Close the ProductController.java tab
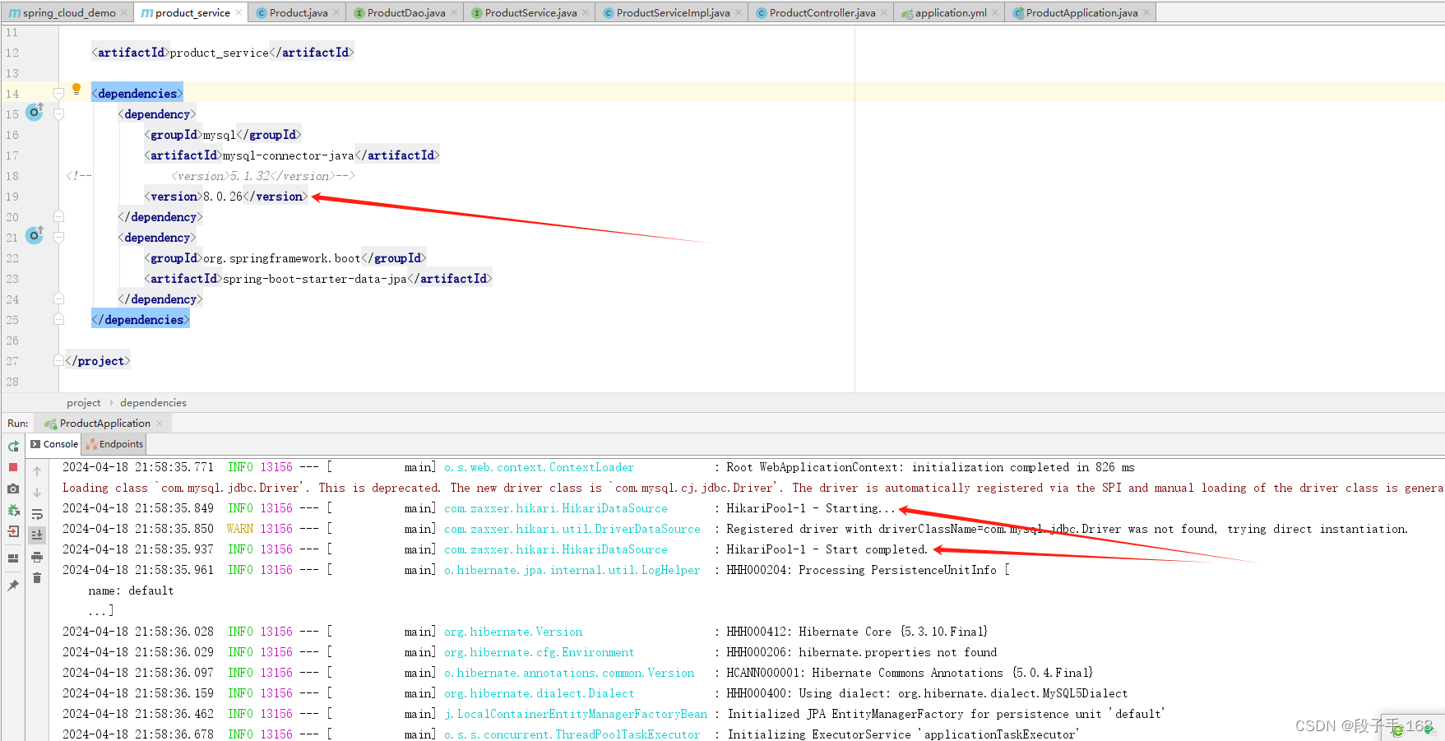This screenshot has width=1445, height=741. point(884,12)
